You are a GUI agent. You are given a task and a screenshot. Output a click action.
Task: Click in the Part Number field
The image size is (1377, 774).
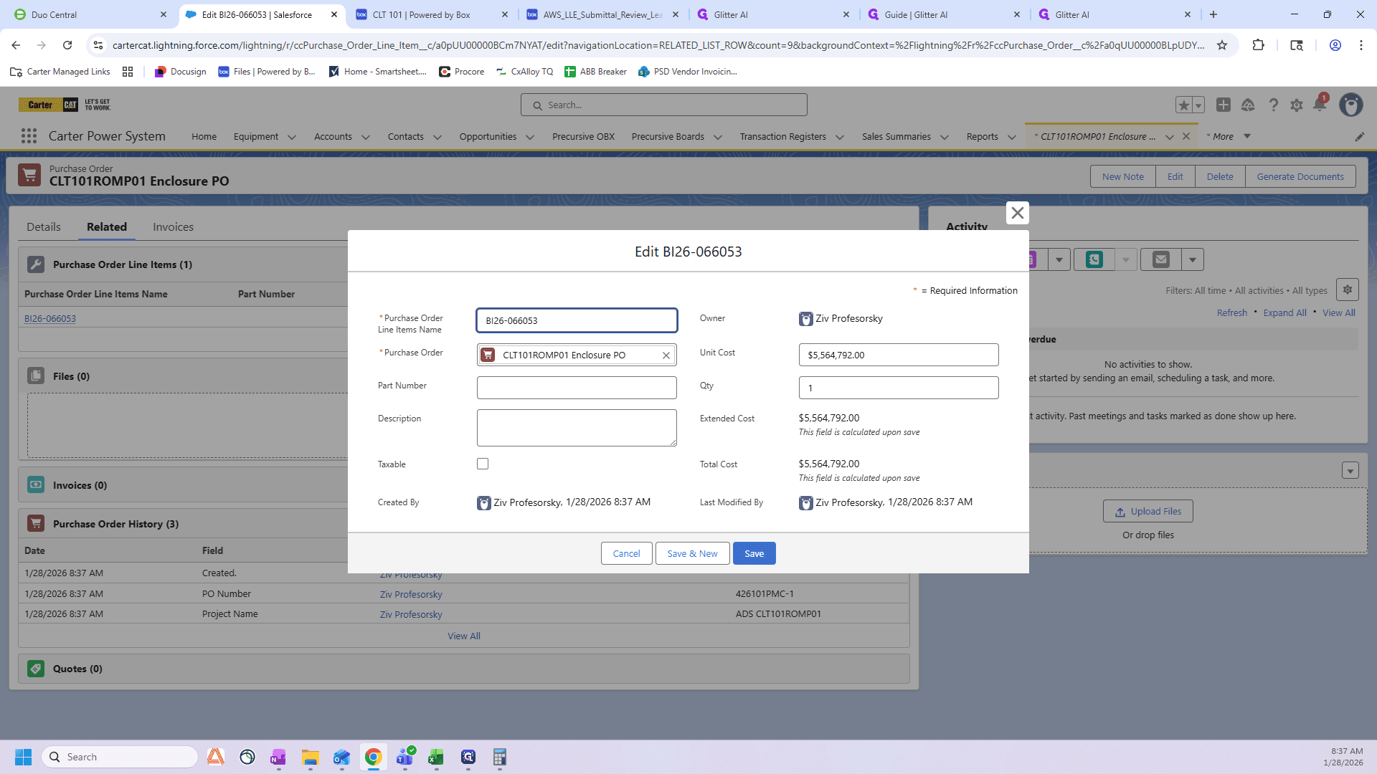click(x=577, y=388)
